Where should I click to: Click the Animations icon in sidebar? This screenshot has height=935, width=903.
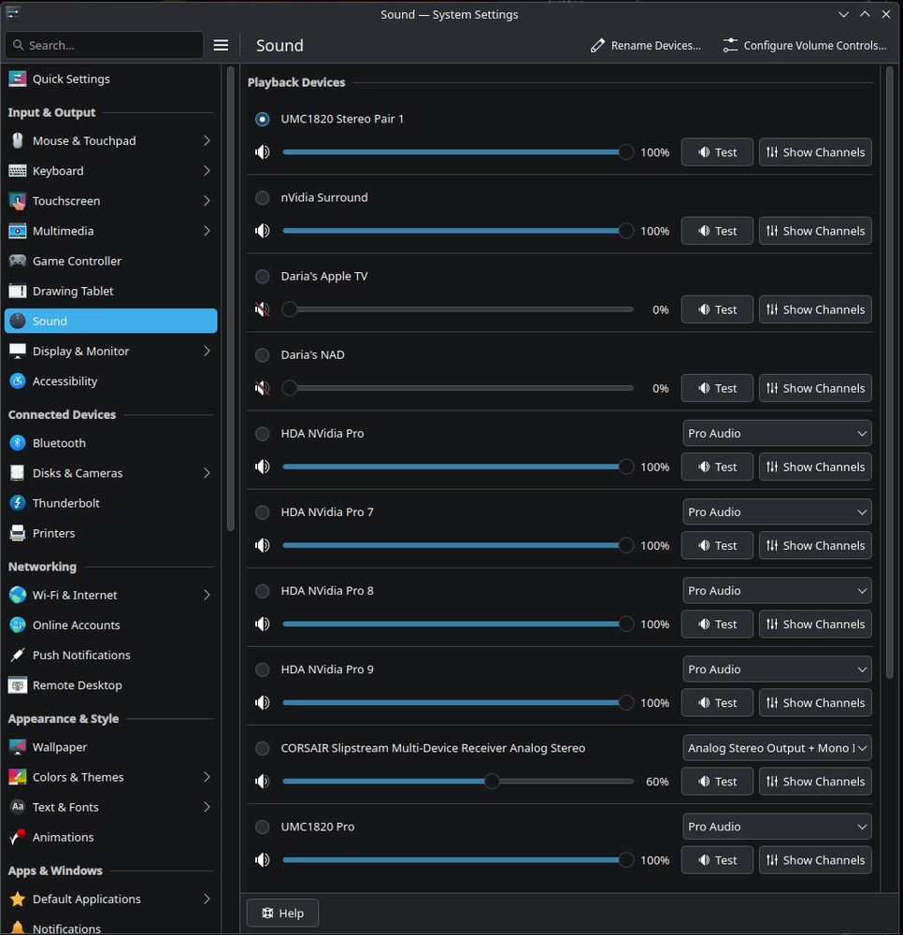(x=17, y=837)
